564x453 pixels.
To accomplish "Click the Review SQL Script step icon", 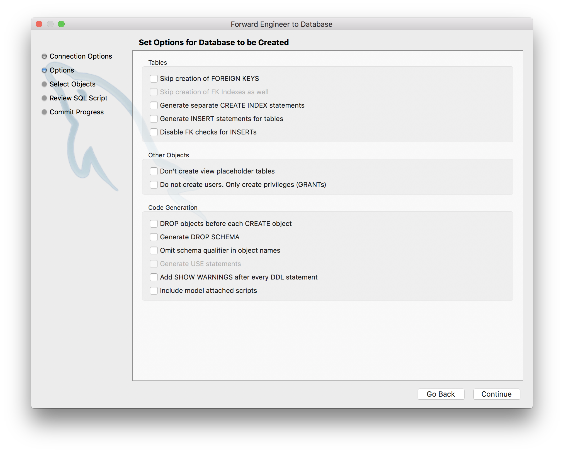I will 44,98.
